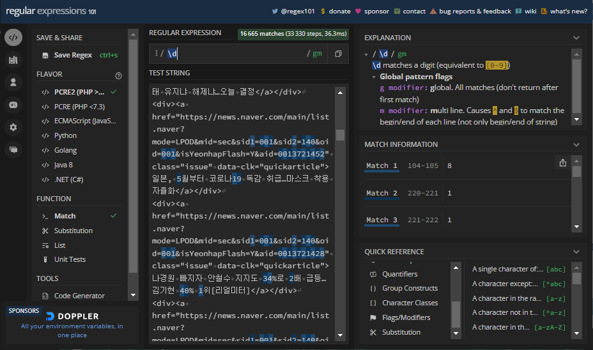Click the flavor help question icon
The height and width of the screenshot is (350, 593).
point(118,75)
